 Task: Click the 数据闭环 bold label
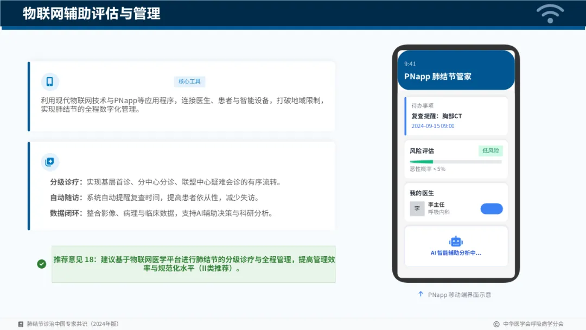(x=66, y=213)
